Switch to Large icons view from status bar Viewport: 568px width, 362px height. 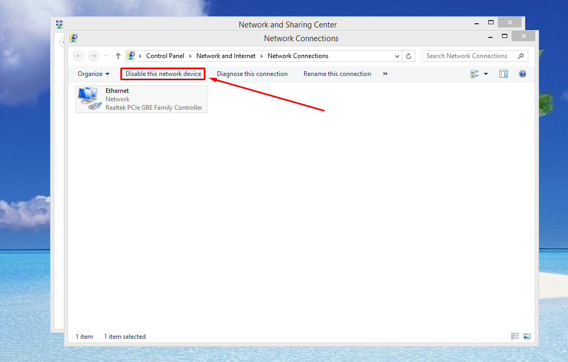click(527, 336)
